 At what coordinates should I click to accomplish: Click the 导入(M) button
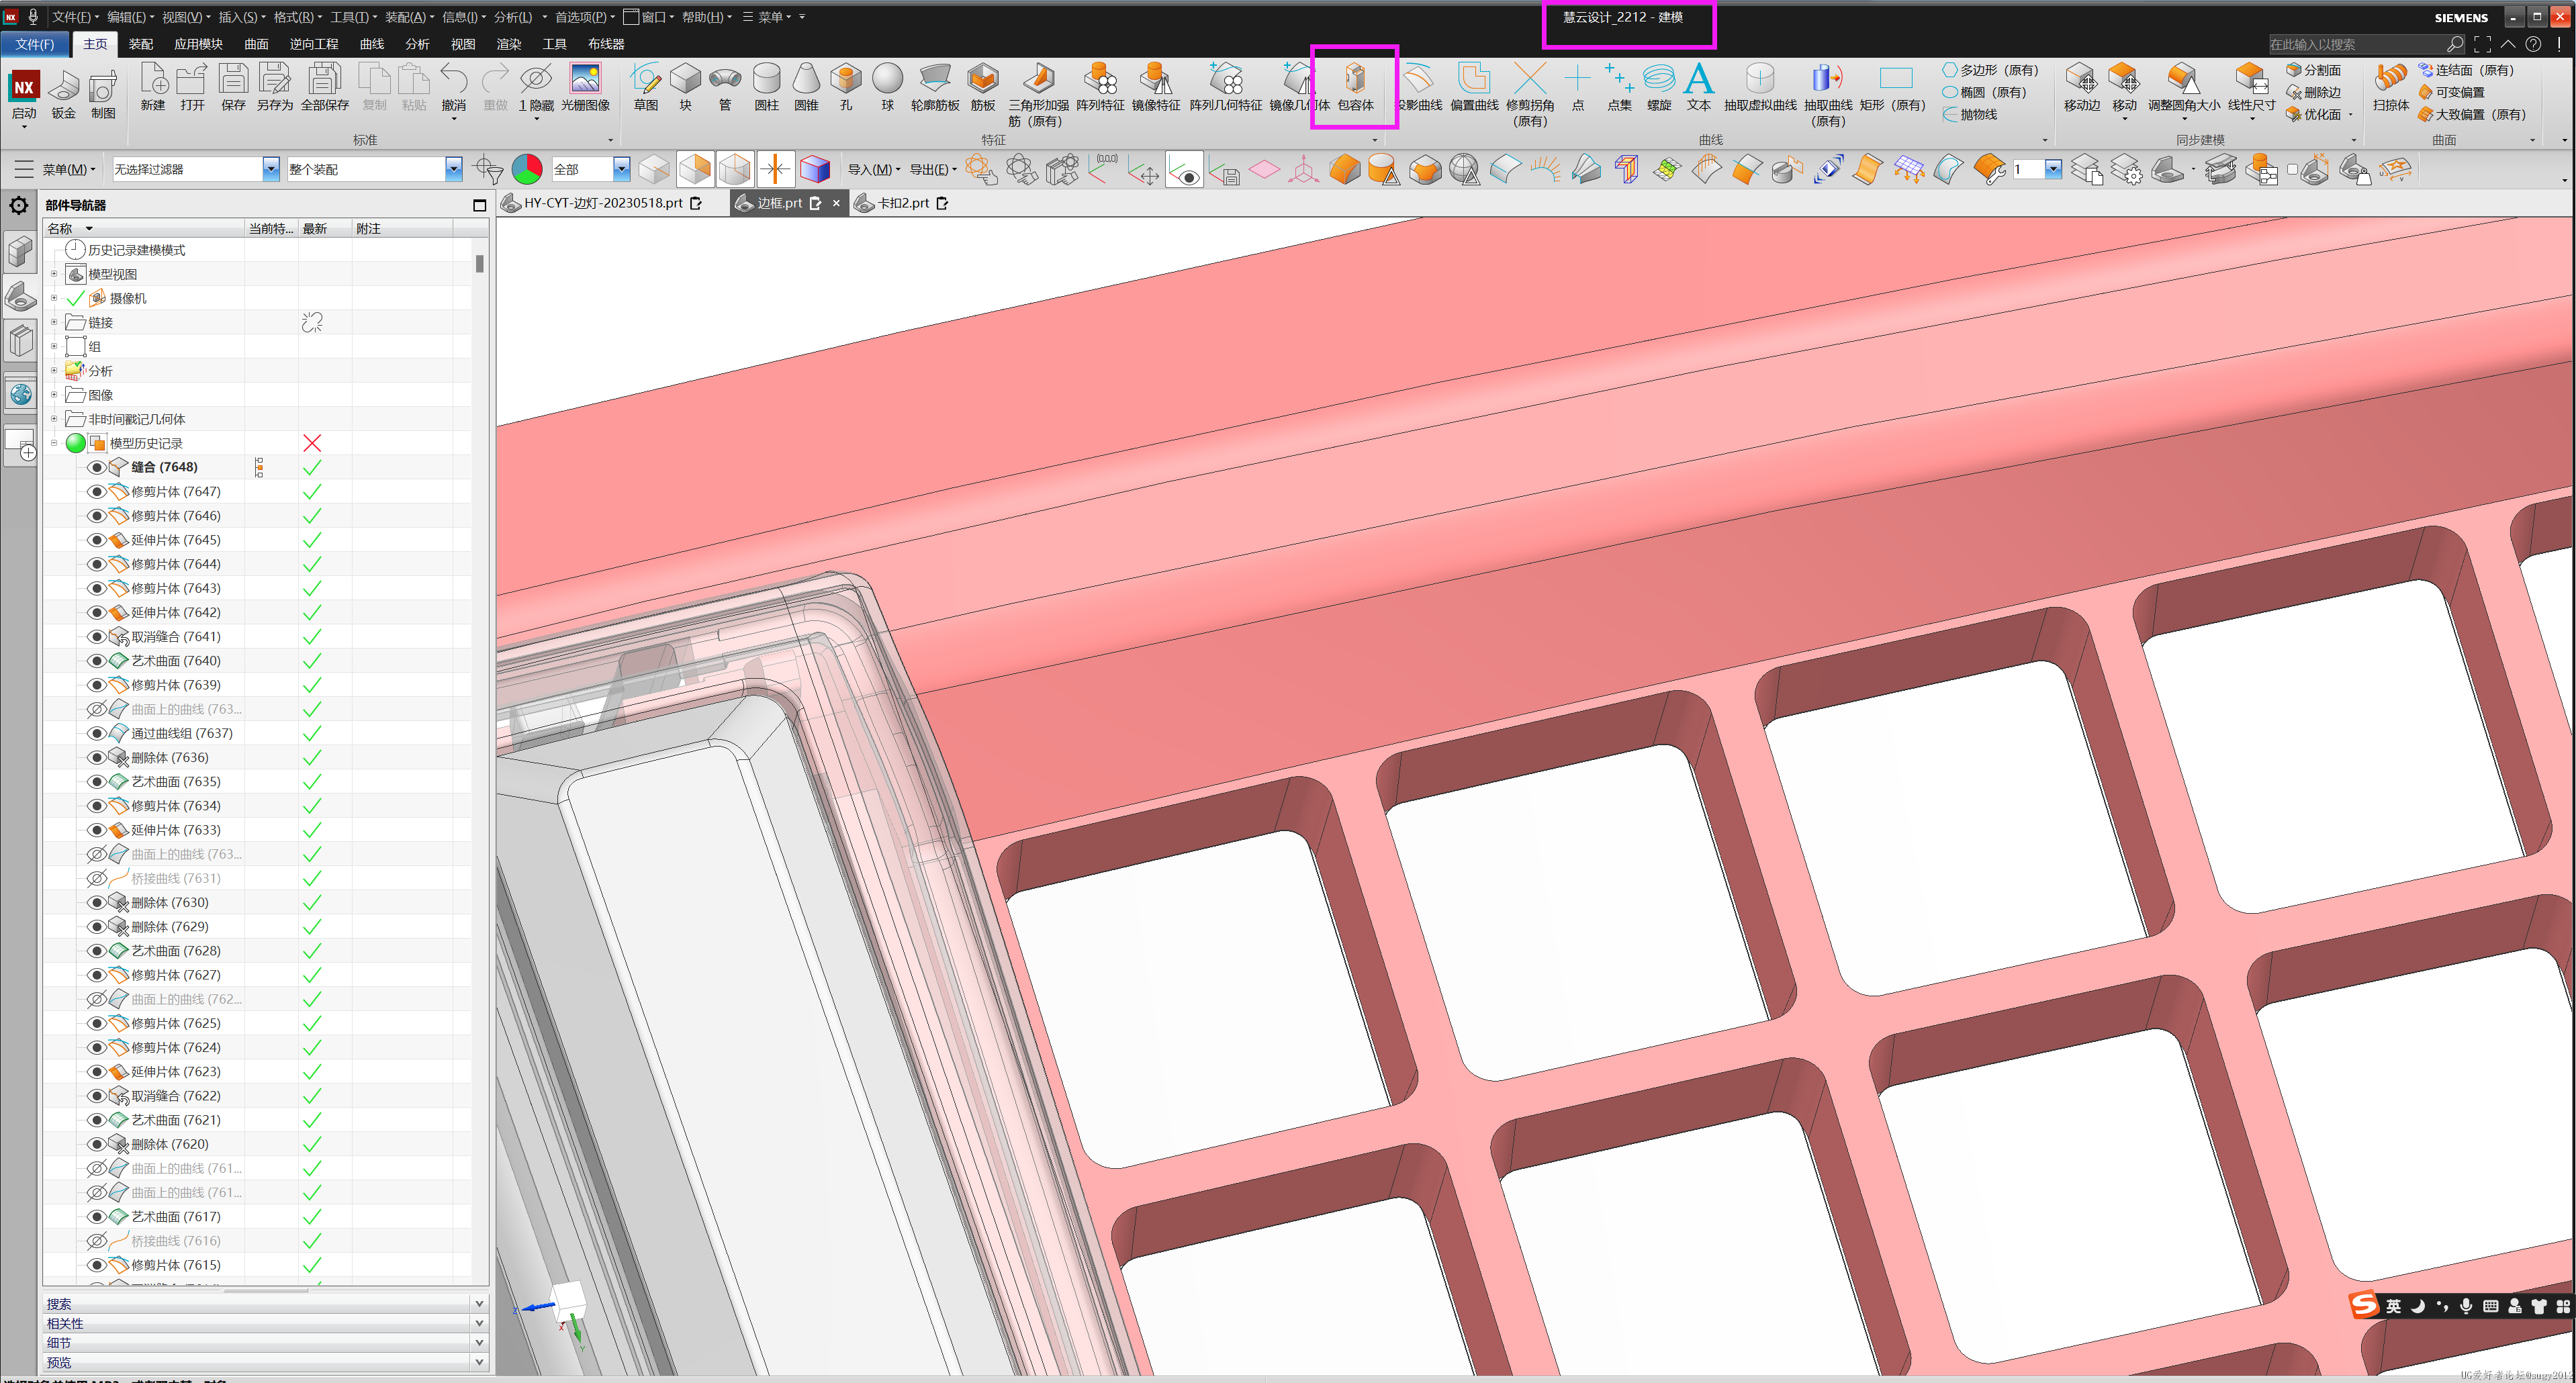click(873, 169)
